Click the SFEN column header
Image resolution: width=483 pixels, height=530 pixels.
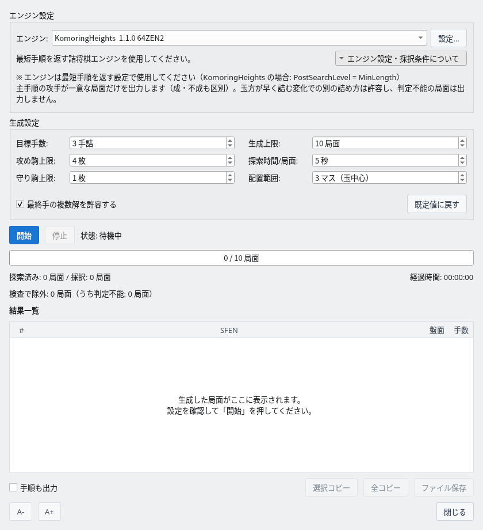pos(229,330)
